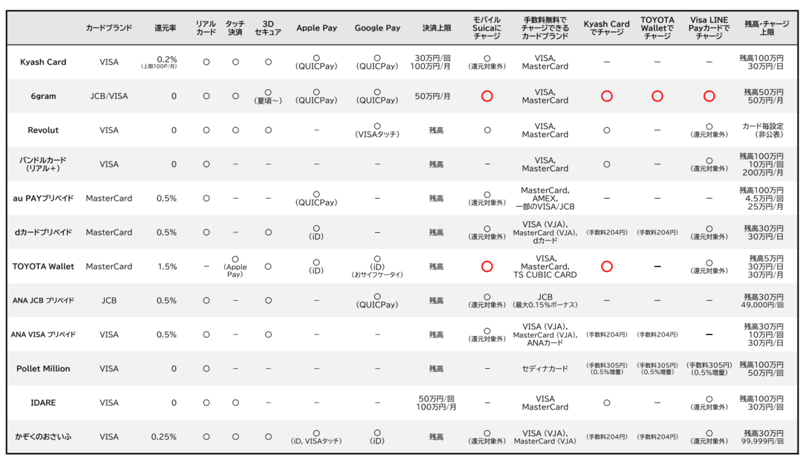This screenshot has height=465, width=804.
Task: Select the 決済上限 column header
Action: 436,28
